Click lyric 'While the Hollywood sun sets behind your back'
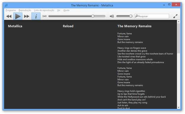This screenshot has width=185, height=114. 141,97
